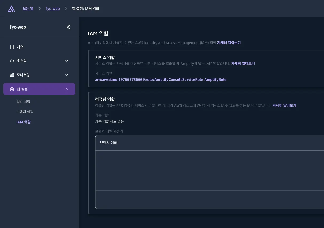Expand the 호스팅 section chevron
The height and width of the screenshot is (228, 324).
pos(67,61)
